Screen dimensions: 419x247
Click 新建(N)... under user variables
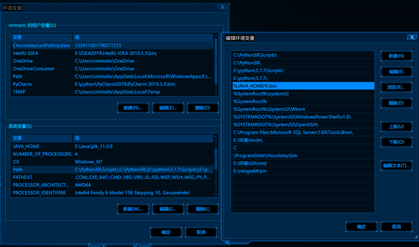[x=133, y=108]
